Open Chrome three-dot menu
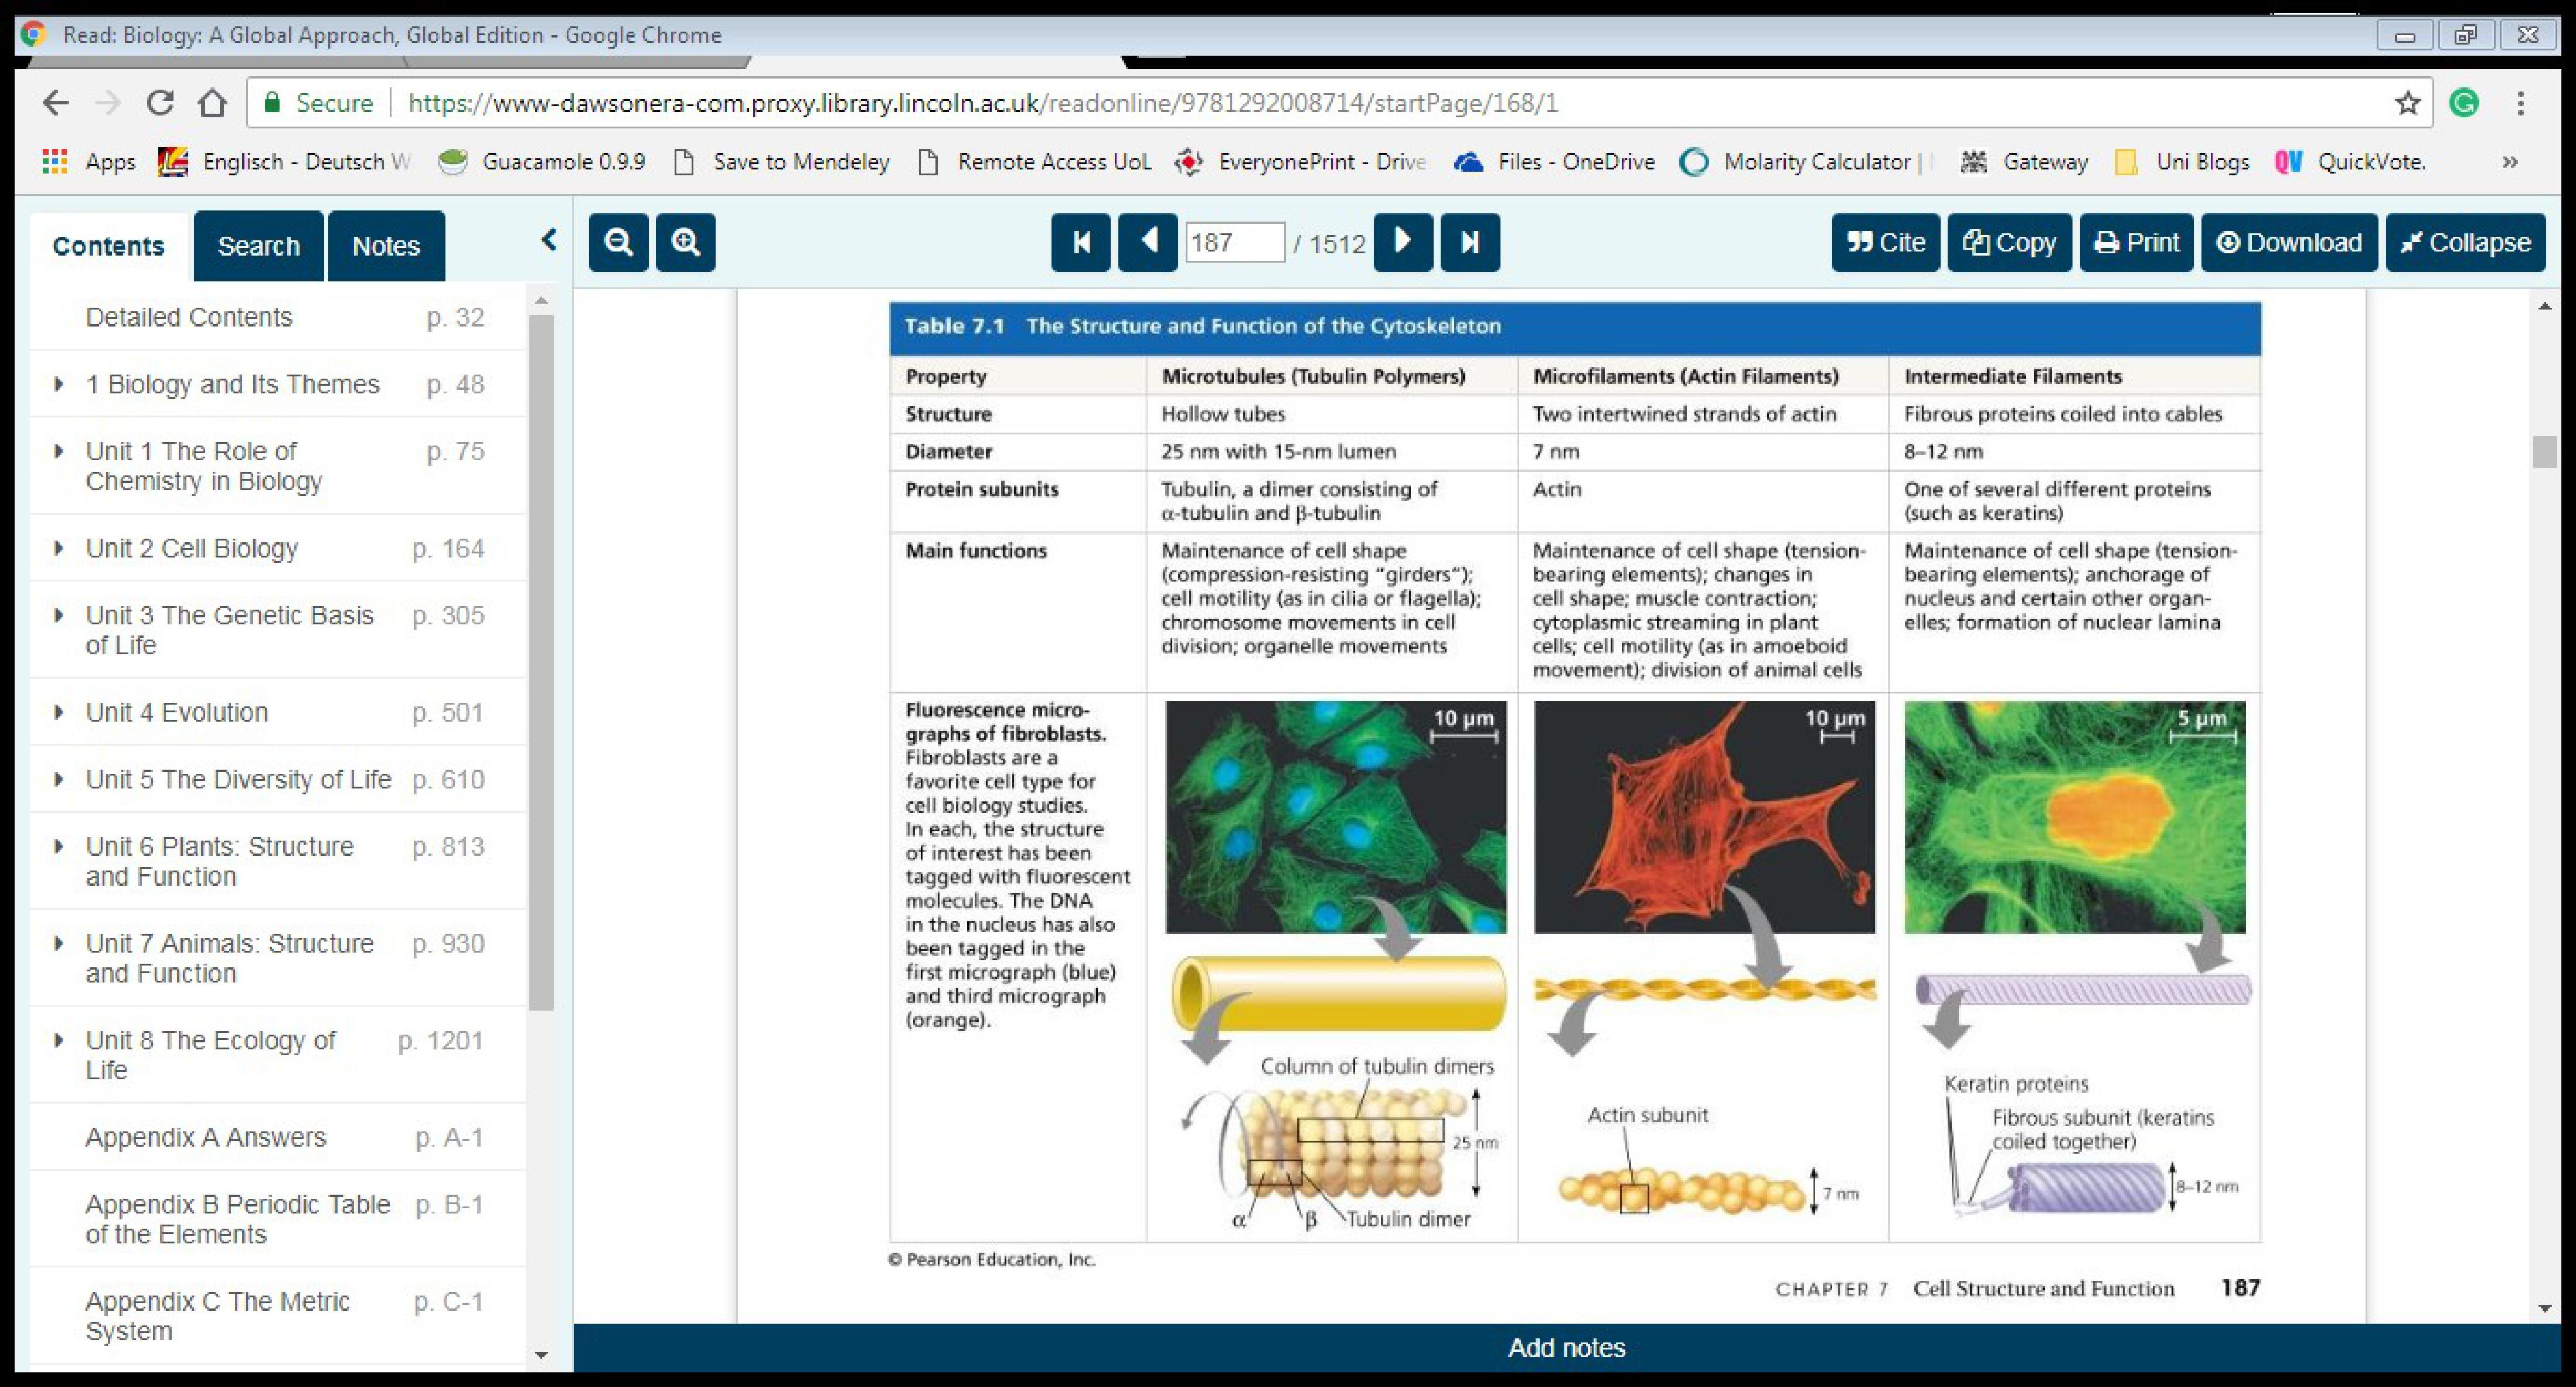Viewport: 2576px width, 1387px height. [x=2521, y=103]
